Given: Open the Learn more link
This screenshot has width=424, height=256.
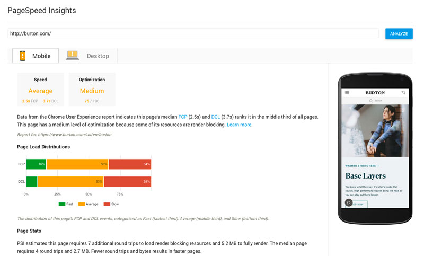Looking at the screenshot, I should coord(239,125).
